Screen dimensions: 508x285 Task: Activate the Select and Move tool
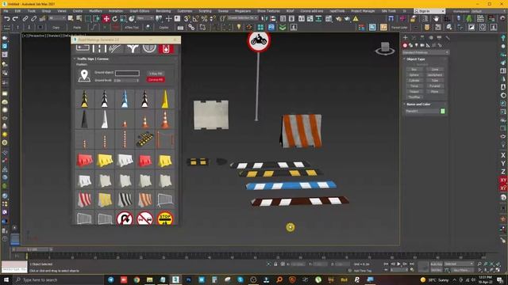coord(106,19)
